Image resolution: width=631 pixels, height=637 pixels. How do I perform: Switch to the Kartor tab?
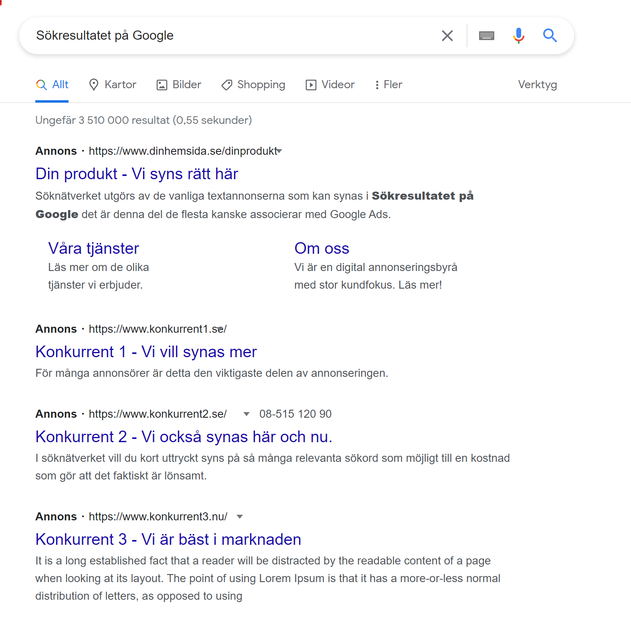coord(112,85)
